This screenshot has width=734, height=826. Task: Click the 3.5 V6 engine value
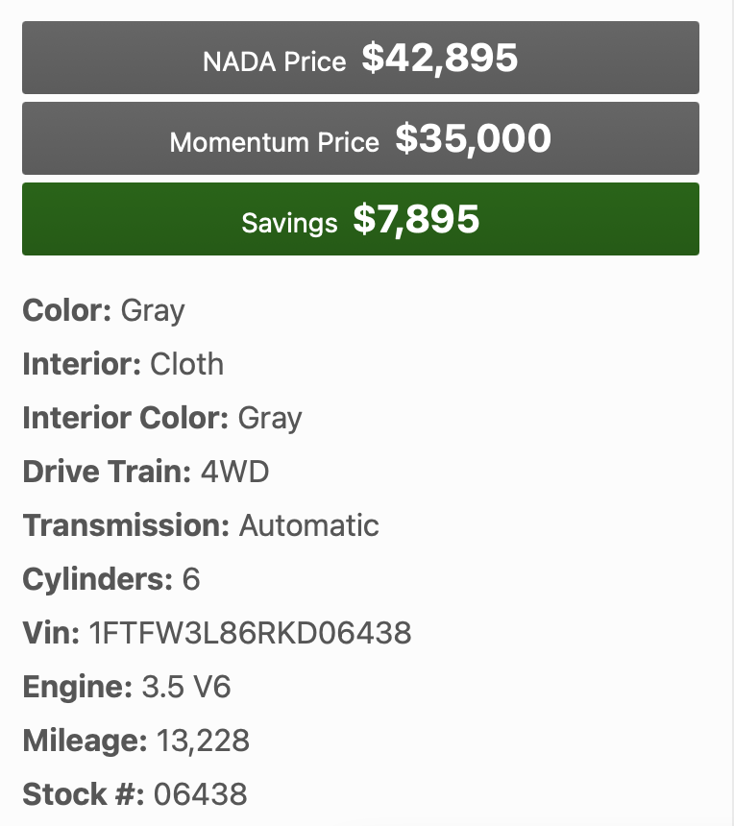[185, 687]
